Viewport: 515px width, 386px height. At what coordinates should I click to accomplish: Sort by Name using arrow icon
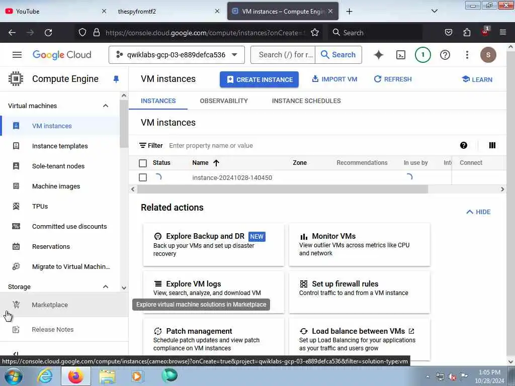click(x=216, y=163)
